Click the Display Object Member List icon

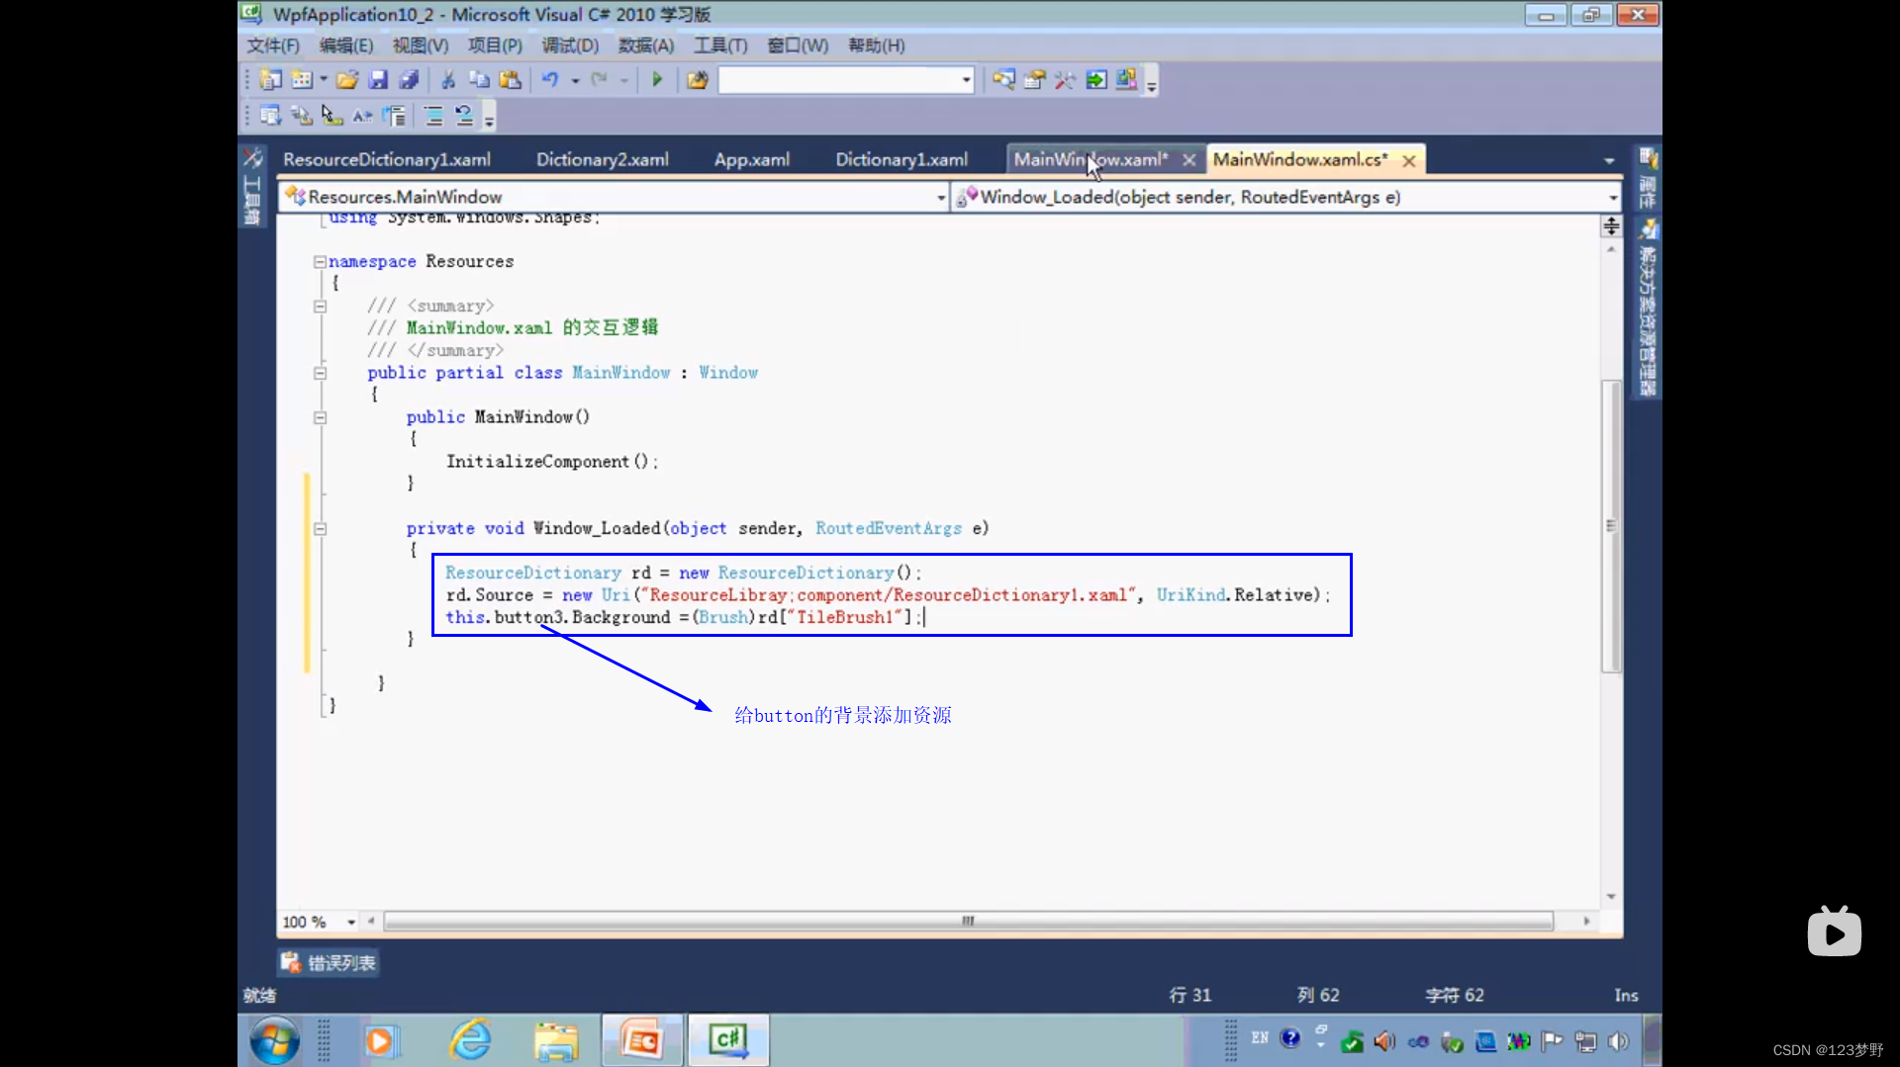point(270,116)
